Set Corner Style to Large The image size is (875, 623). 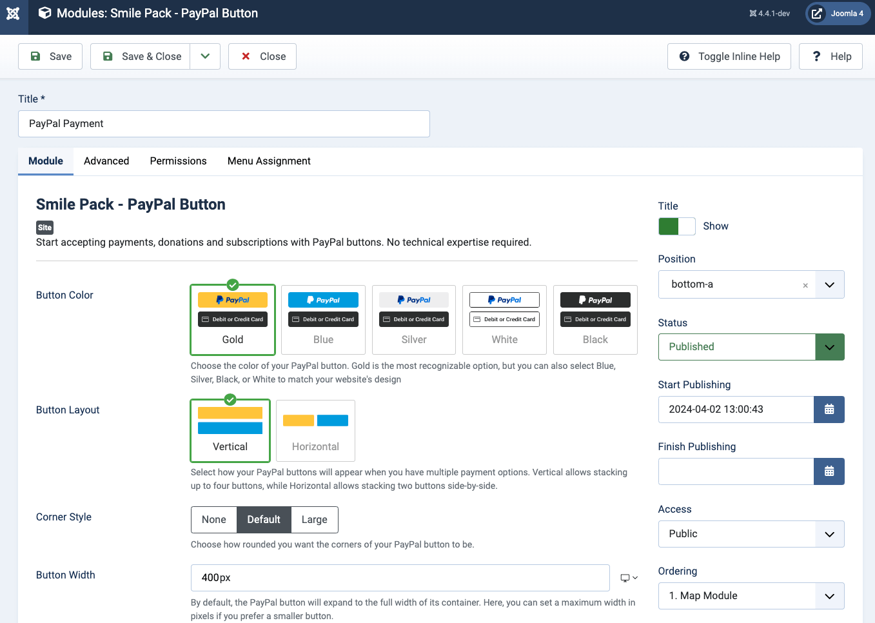(x=315, y=520)
